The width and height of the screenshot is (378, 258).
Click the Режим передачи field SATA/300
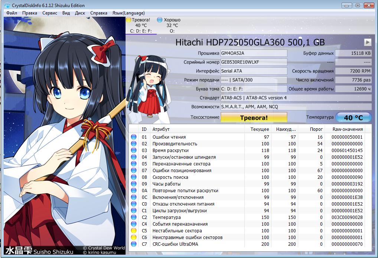coord(254,80)
